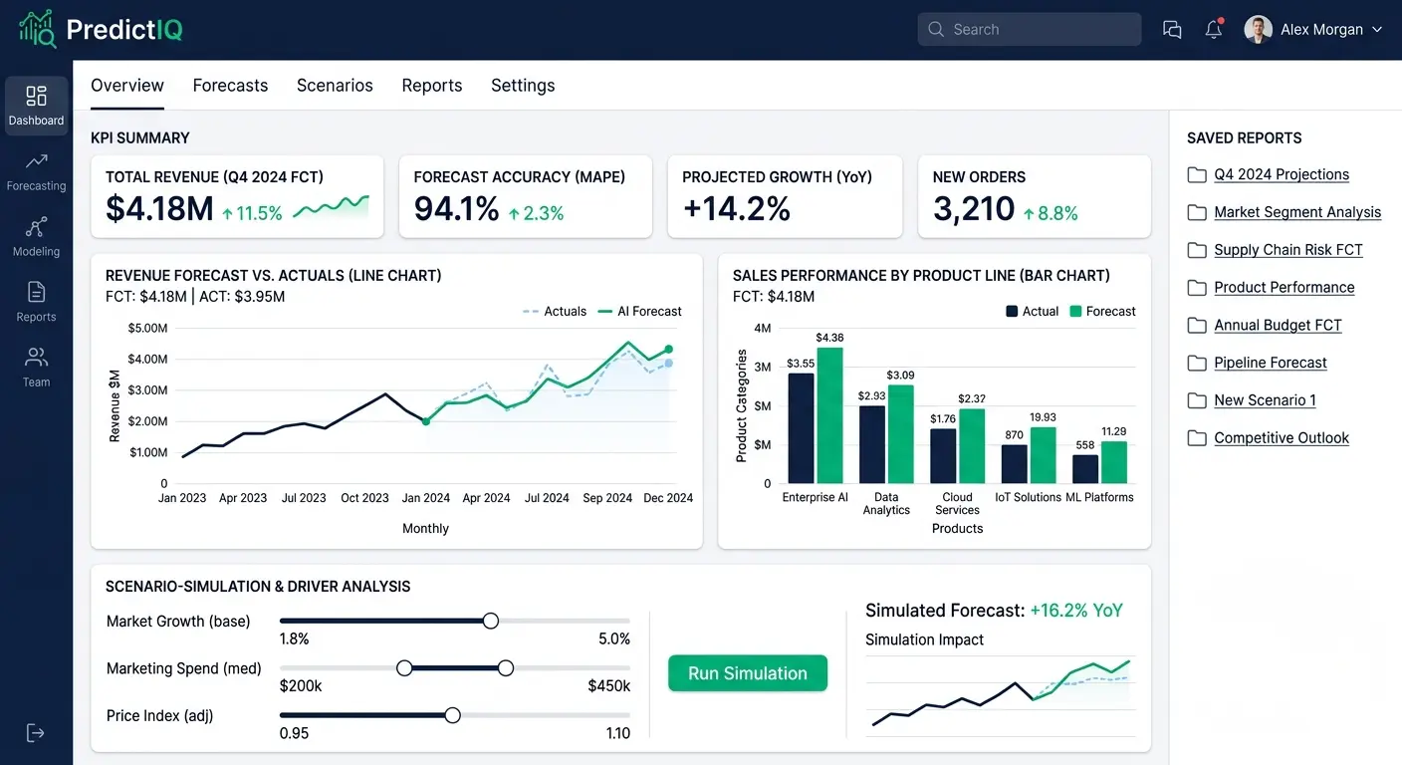The height and width of the screenshot is (765, 1402).
Task: Click Alex Morgan's profile avatar
Action: pos(1259,29)
